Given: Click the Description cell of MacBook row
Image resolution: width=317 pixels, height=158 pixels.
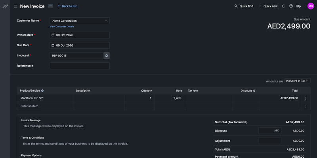Looking at the screenshot, I should pyautogui.click(x=99, y=98).
